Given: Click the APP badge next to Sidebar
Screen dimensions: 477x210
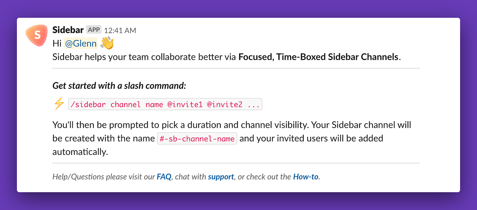Looking at the screenshot, I should (x=94, y=30).
